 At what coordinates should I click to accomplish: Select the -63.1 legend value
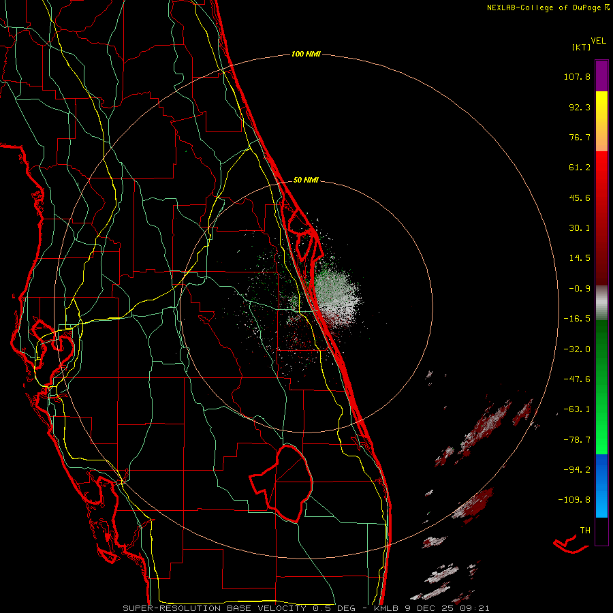pyautogui.click(x=577, y=409)
